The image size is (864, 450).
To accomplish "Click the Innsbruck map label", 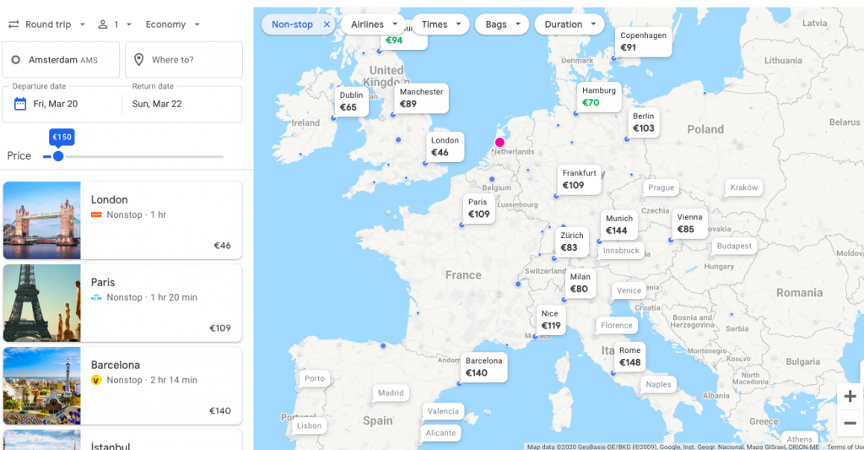I will click(621, 251).
